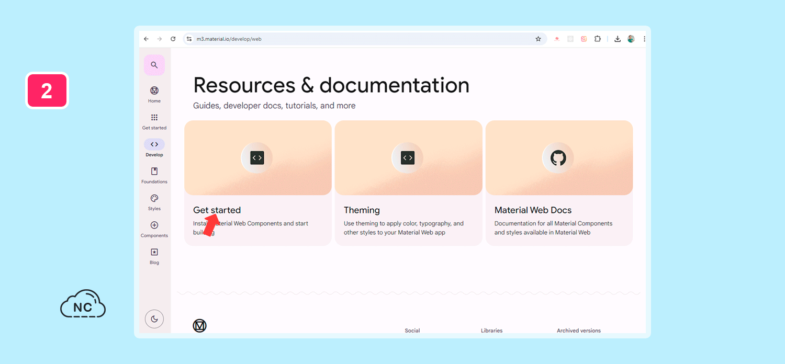Open the Extensions puzzle-piece menu
This screenshot has height=364, width=785.
pyautogui.click(x=597, y=39)
